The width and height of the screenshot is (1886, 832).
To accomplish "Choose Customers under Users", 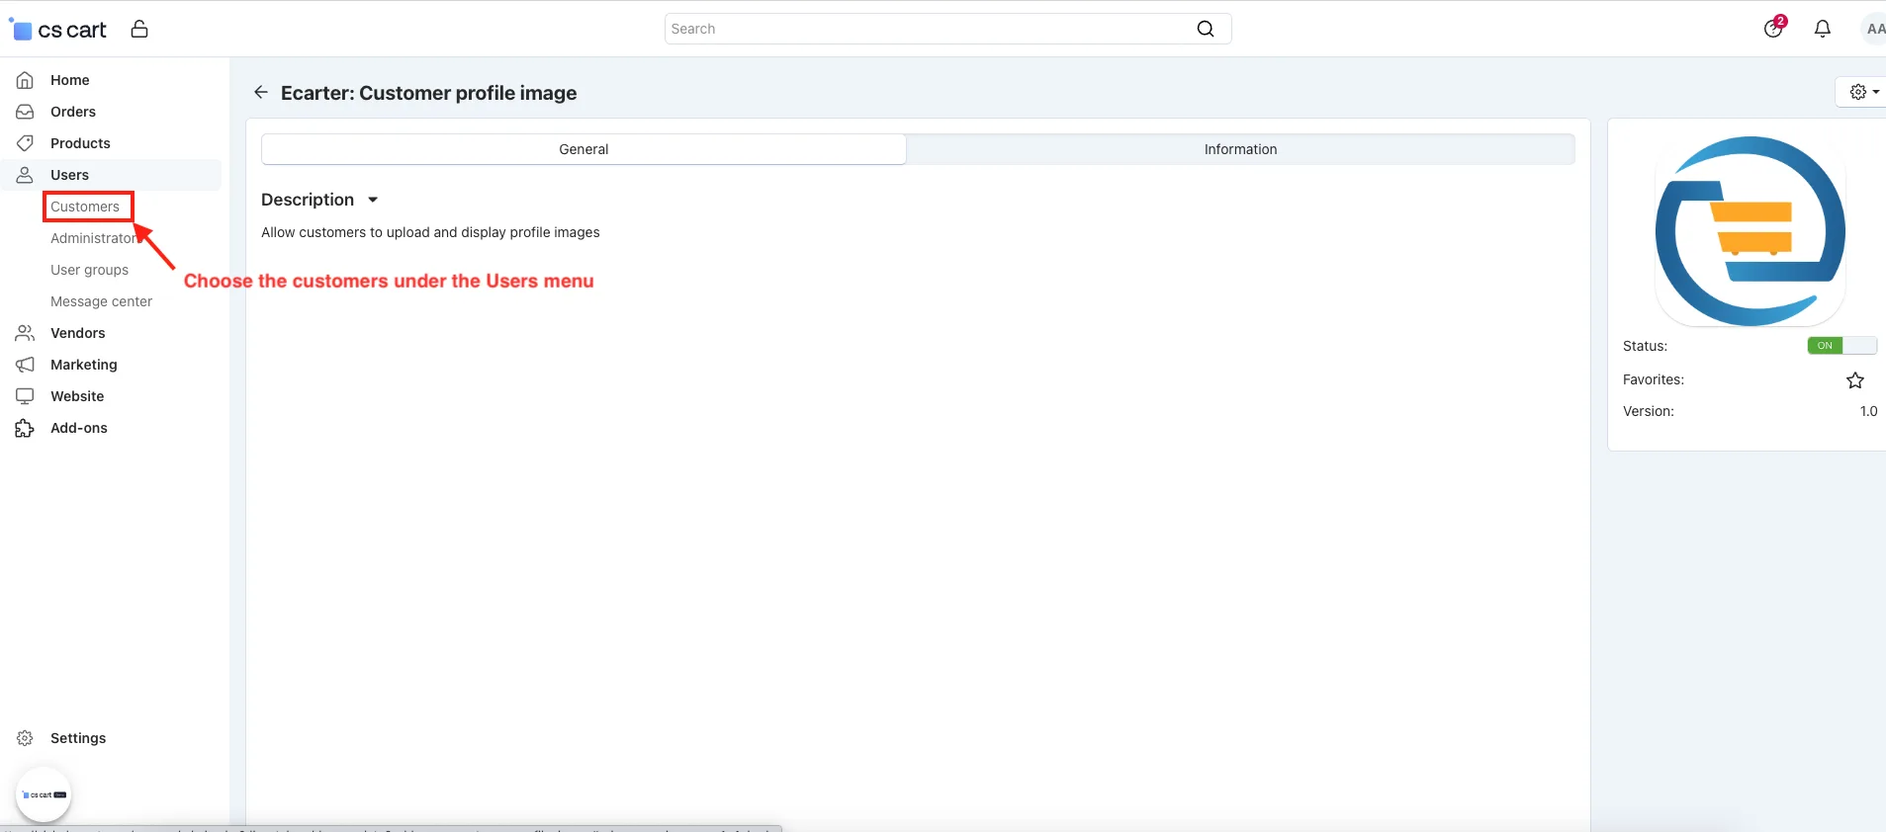I will 85,207.
